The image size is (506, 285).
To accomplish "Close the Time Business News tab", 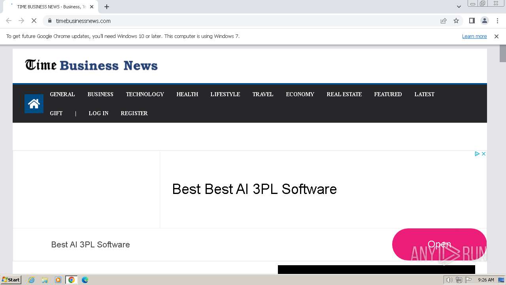I will pyautogui.click(x=92, y=7).
